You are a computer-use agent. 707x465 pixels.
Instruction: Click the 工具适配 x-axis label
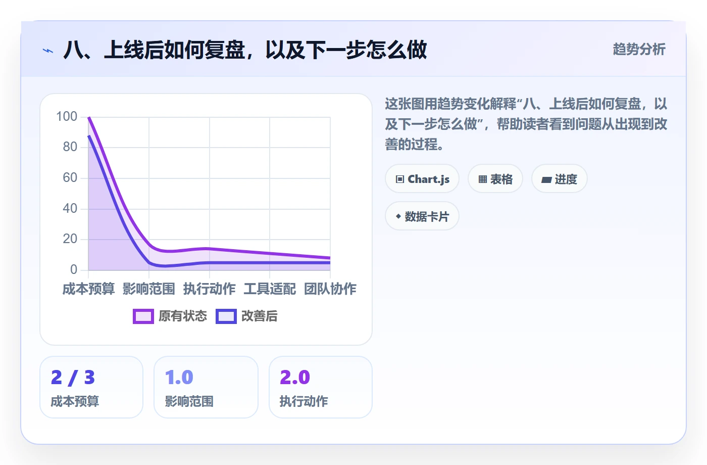pyautogui.click(x=270, y=289)
